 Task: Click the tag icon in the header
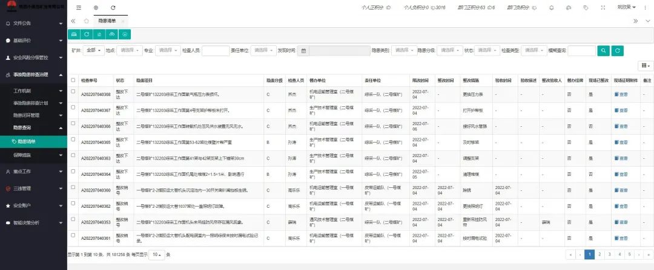(x=585, y=8)
